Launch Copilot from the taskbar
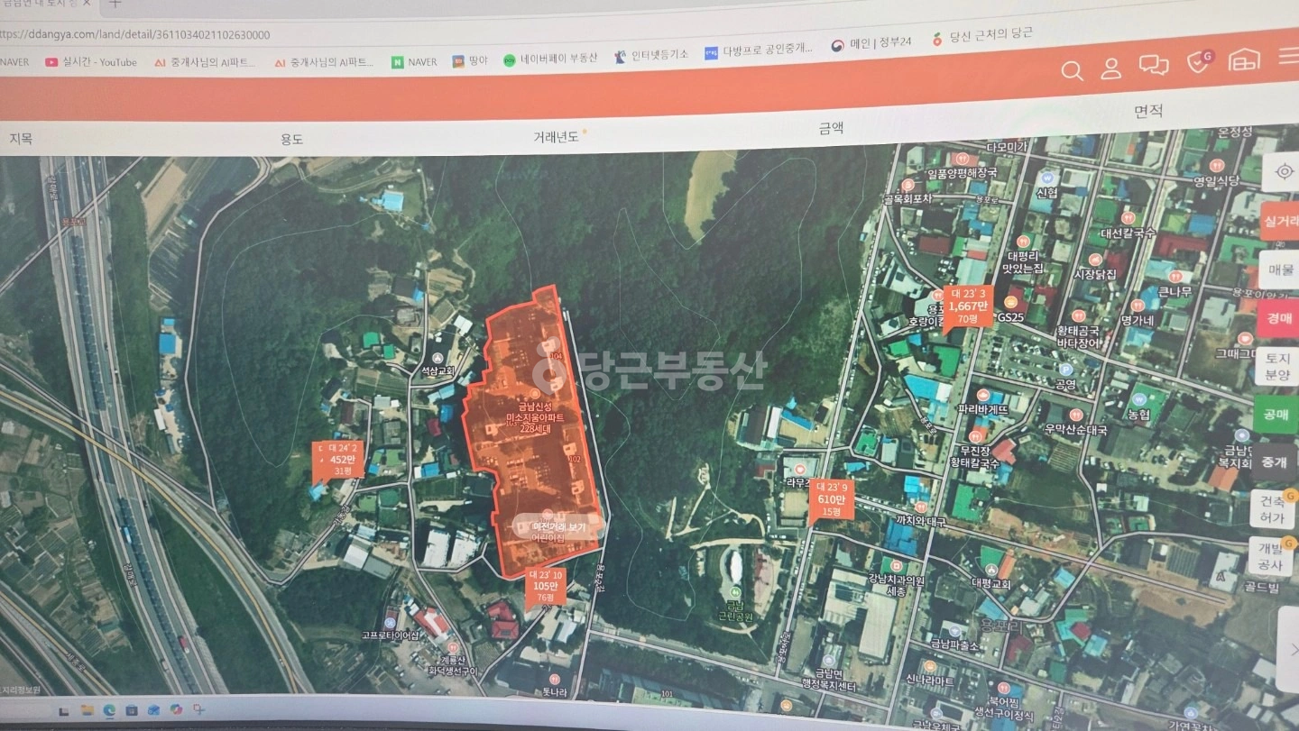 176,710
